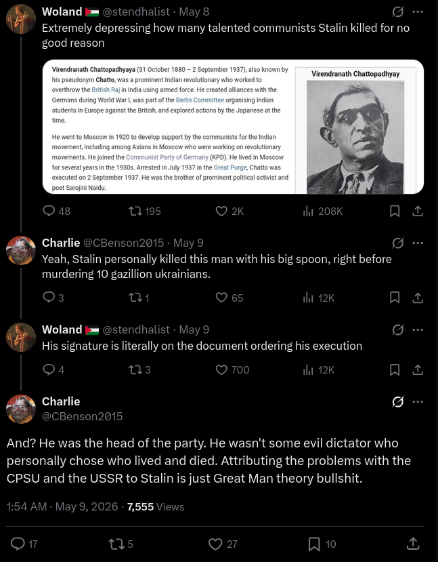The width and height of the screenshot is (438, 562).
Task: Open more options menu on top tweet
Action: [418, 12]
